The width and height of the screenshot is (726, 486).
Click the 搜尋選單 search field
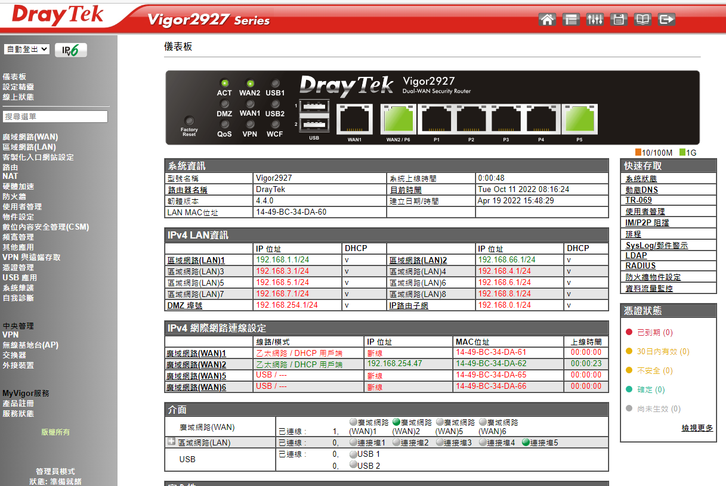click(x=55, y=117)
